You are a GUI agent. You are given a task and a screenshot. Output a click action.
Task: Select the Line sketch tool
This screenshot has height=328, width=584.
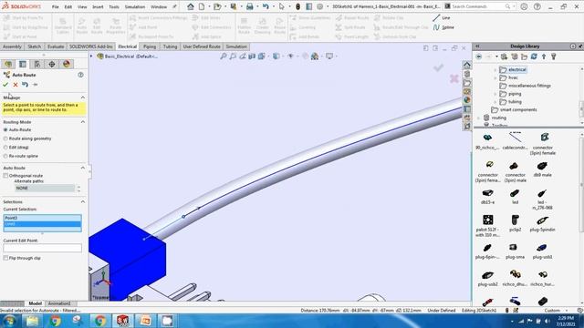tap(442, 18)
